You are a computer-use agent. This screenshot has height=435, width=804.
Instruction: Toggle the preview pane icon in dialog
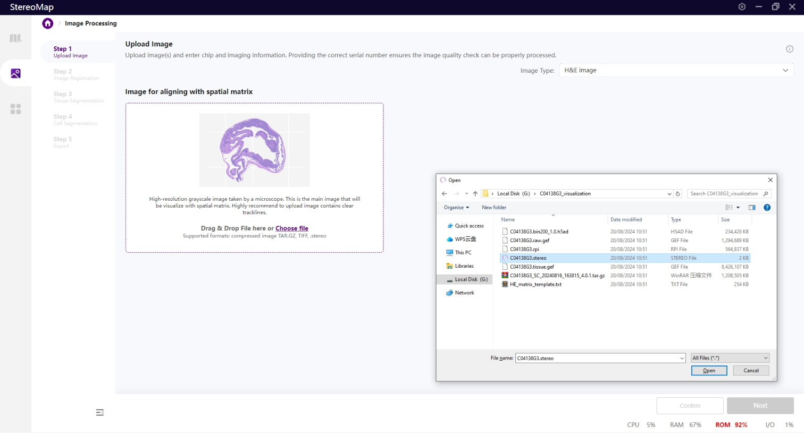pos(751,208)
